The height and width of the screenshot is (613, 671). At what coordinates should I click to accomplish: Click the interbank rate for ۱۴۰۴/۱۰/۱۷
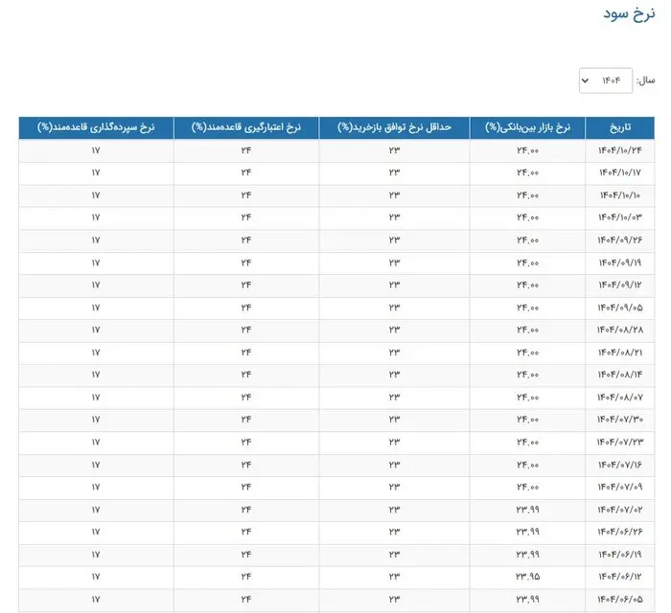[527, 173]
